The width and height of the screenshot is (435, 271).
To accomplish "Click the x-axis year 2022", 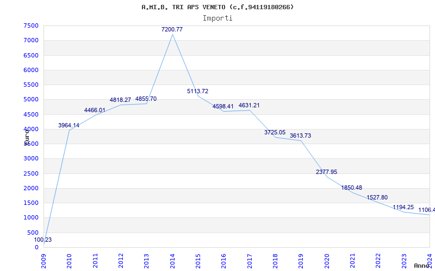I will 378,261.
